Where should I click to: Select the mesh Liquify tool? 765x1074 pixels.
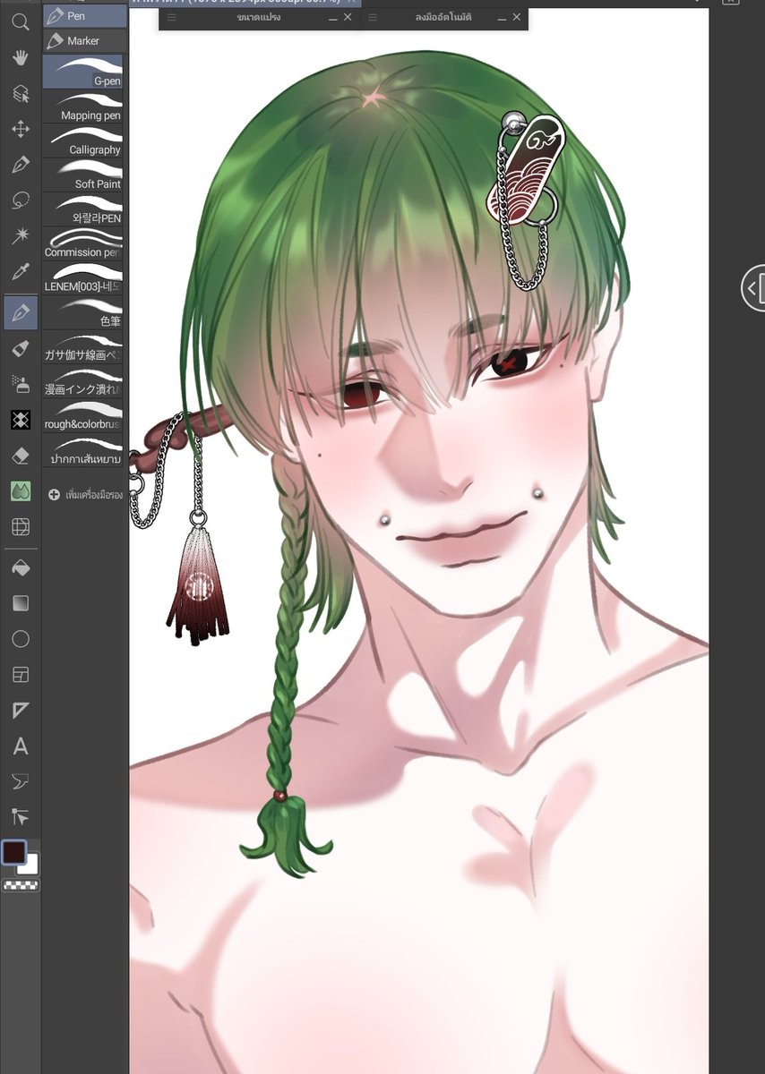[x=20, y=527]
